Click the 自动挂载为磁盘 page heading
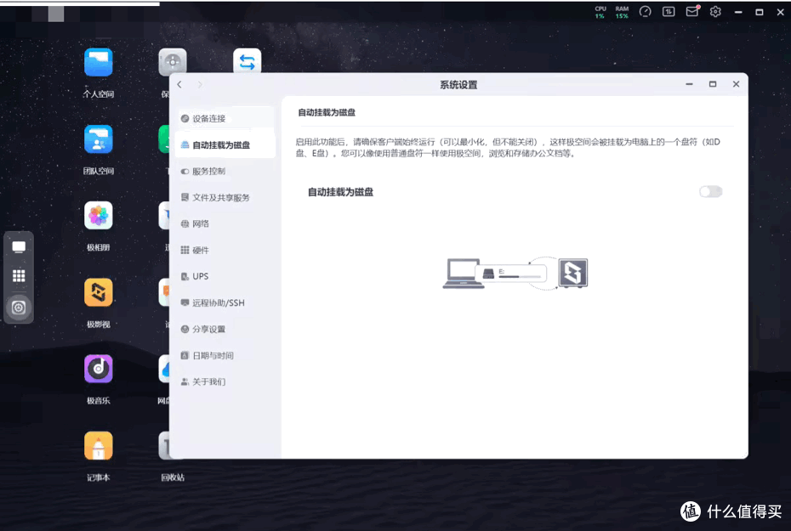Image resolution: width=791 pixels, height=531 pixels. (x=327, y=112)
